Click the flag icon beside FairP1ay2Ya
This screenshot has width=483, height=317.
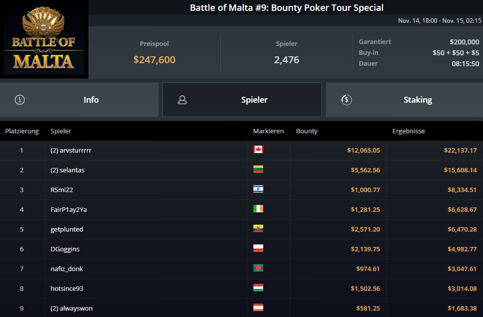tap(258, 209)
